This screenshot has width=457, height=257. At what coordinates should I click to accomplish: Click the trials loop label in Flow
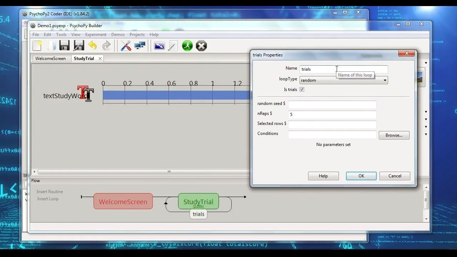coord(199,214)
